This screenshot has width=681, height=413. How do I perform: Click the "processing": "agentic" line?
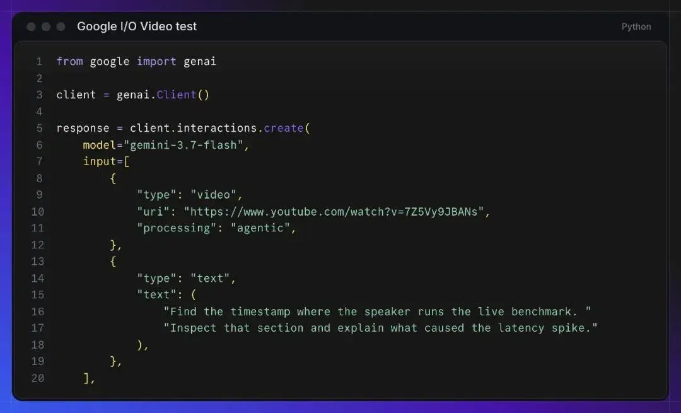pos(216,228)
